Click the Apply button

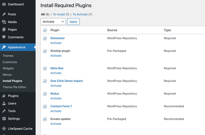[x=73, y=22]
